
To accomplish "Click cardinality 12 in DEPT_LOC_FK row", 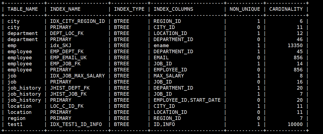I will (x=300, y=33).
